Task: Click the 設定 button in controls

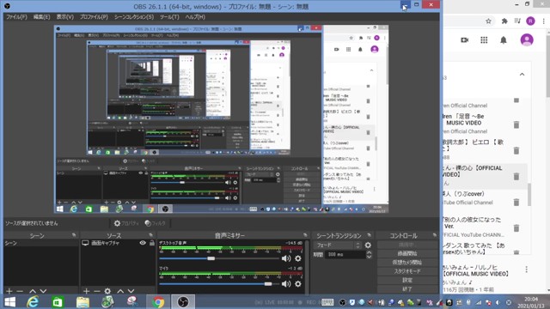Action: pyautogui.click(x=406, y=281)
